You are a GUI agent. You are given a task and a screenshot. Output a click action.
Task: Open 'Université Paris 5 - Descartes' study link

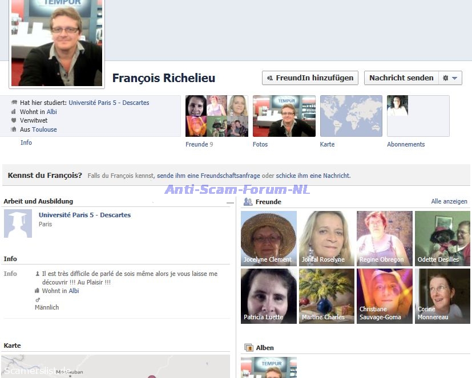coord(109,103)
